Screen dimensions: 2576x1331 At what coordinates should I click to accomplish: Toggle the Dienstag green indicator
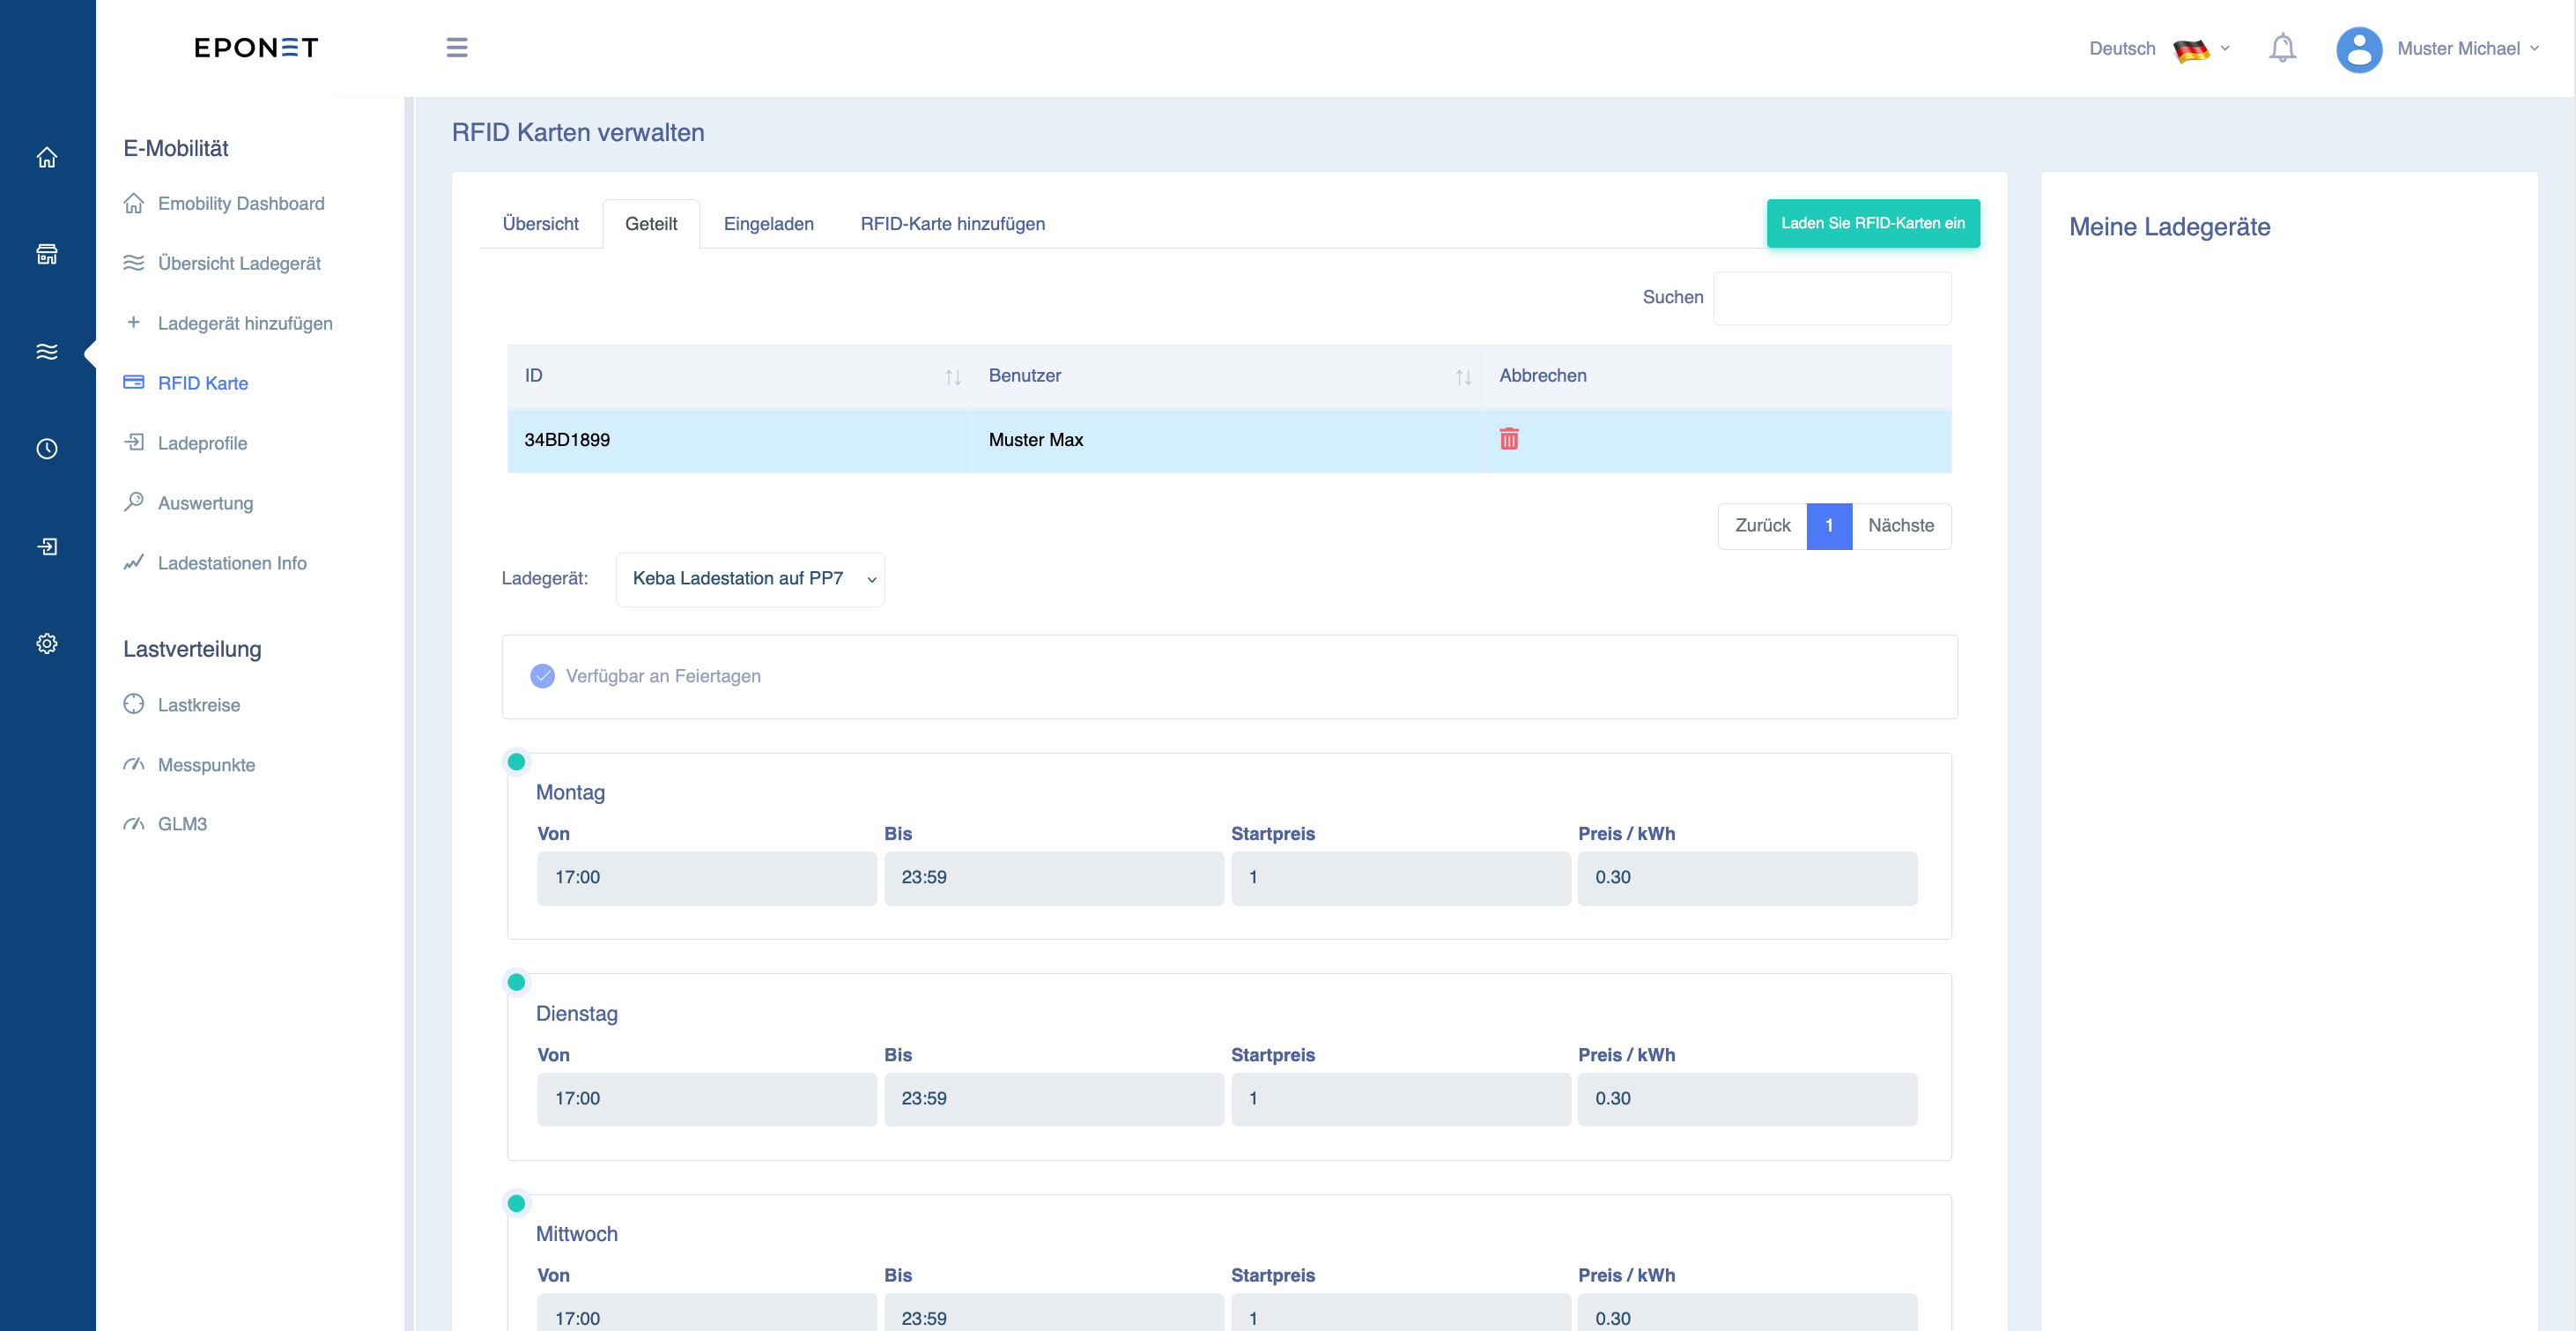(x=516, y=982)
